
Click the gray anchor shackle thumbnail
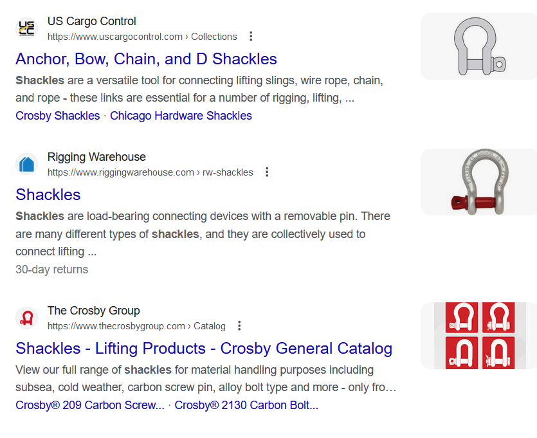point(478,46)
